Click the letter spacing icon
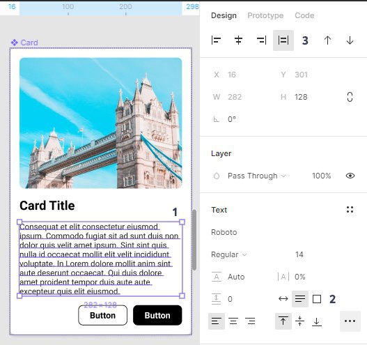The image size is (367, 345). tap(283, 277)
